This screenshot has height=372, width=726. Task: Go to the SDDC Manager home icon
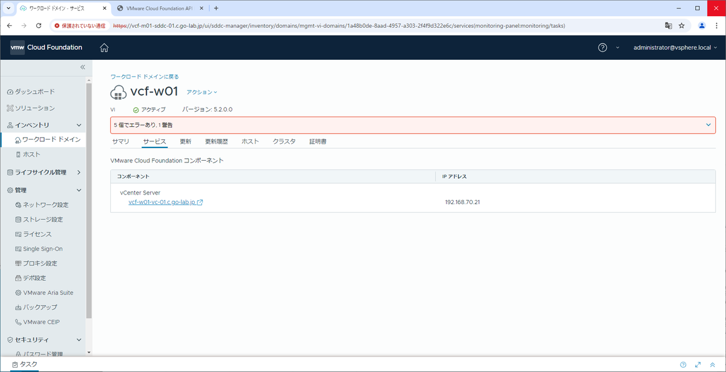(x=104, y=48)
